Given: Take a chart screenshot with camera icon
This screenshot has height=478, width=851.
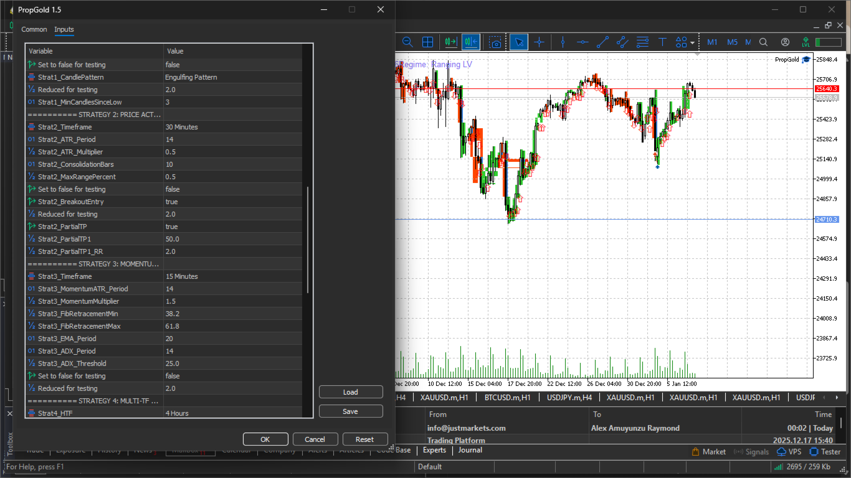Looking at the screenshot, I should pyautogui.click(x=495, y=42).
